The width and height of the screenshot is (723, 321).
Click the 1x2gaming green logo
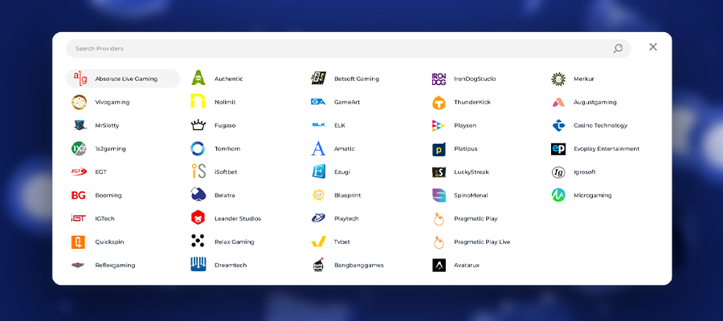pyautogui.click(x=79, y=148)
